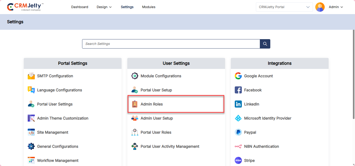Click the Admin Roles badge icon

click(x=135, y=104)
